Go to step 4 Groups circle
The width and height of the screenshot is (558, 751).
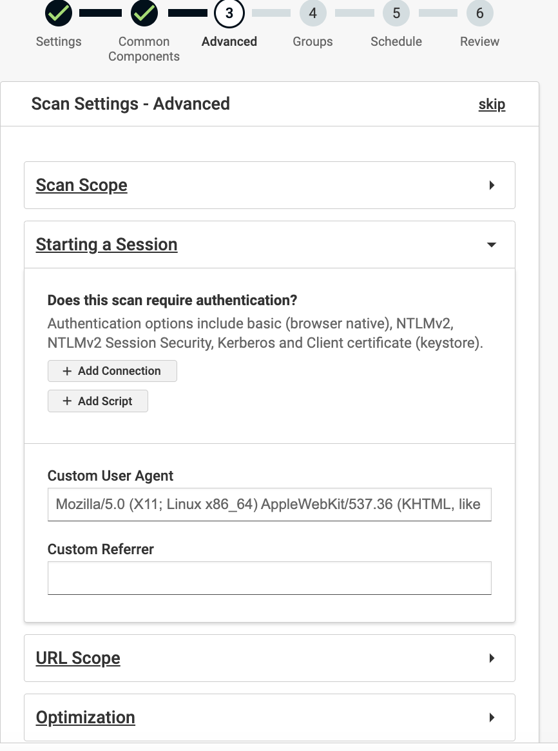[x=313, y=14]
